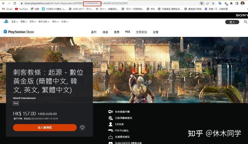
Task: Open the 双十一 Wikipedia bookmark
Action: pyautogui.click(x=107, y=9)
